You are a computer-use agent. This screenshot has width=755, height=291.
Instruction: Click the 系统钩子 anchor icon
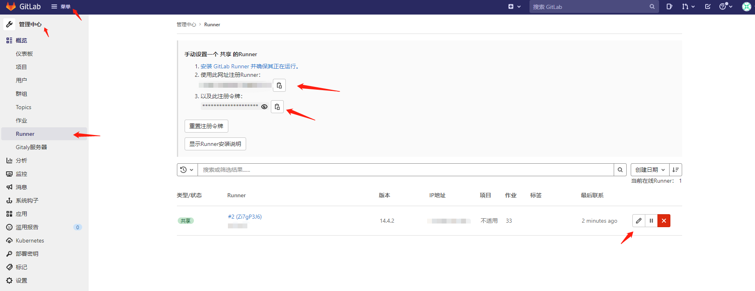pos(9,200)
